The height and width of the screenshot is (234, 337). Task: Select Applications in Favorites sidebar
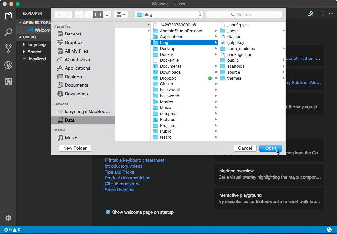(x=83, y=68)
